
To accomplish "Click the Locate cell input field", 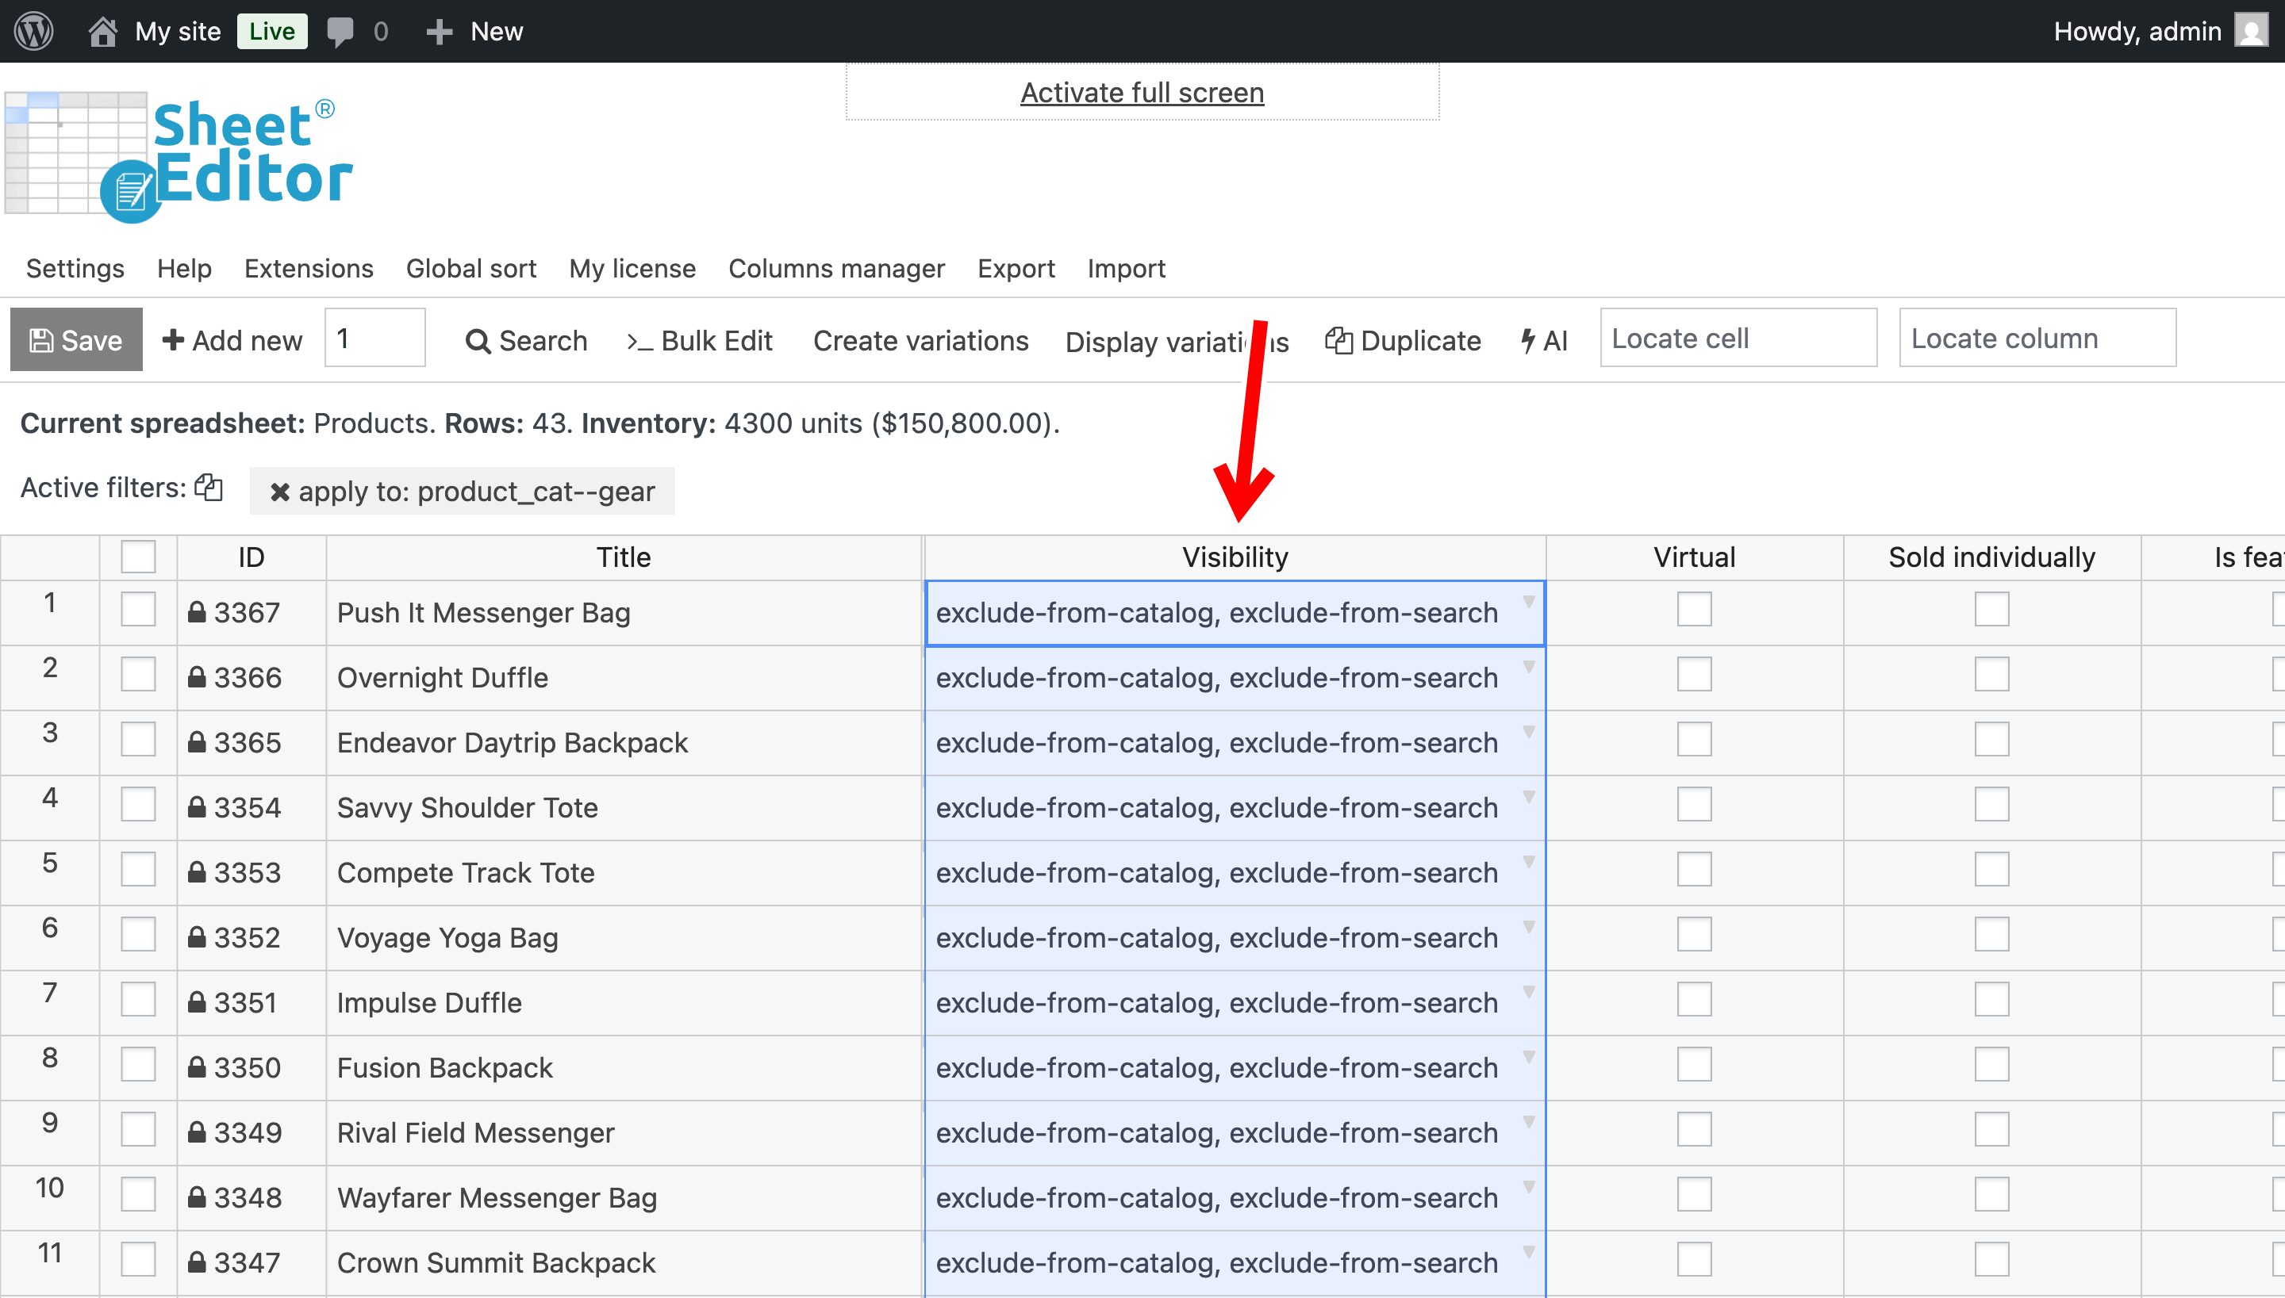I will pos(1738,338).
